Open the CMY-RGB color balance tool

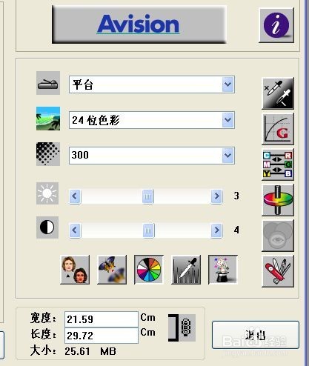coord(278,164)
